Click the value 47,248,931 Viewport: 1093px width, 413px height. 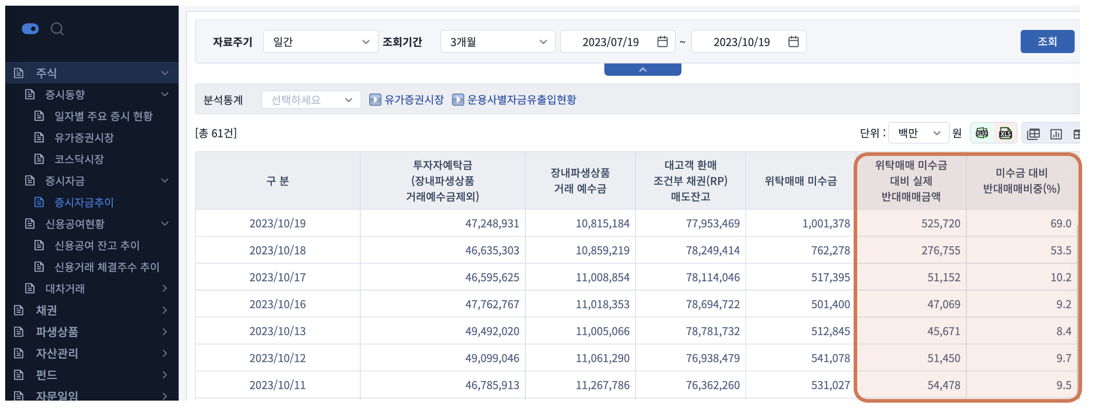click(x=492, y=224)
